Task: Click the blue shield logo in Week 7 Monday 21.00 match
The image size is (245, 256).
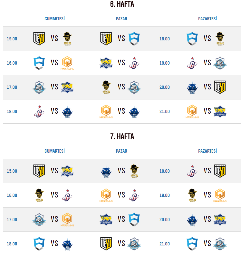Action: pos(192,243)
